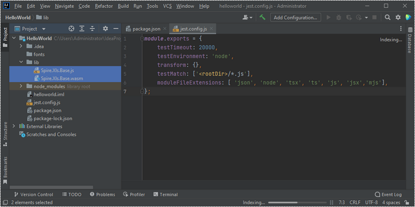The height and width of the screenshot is (207, 415).
Task: Click the read-only lock icon in status bar
Action: coord(408,203)
